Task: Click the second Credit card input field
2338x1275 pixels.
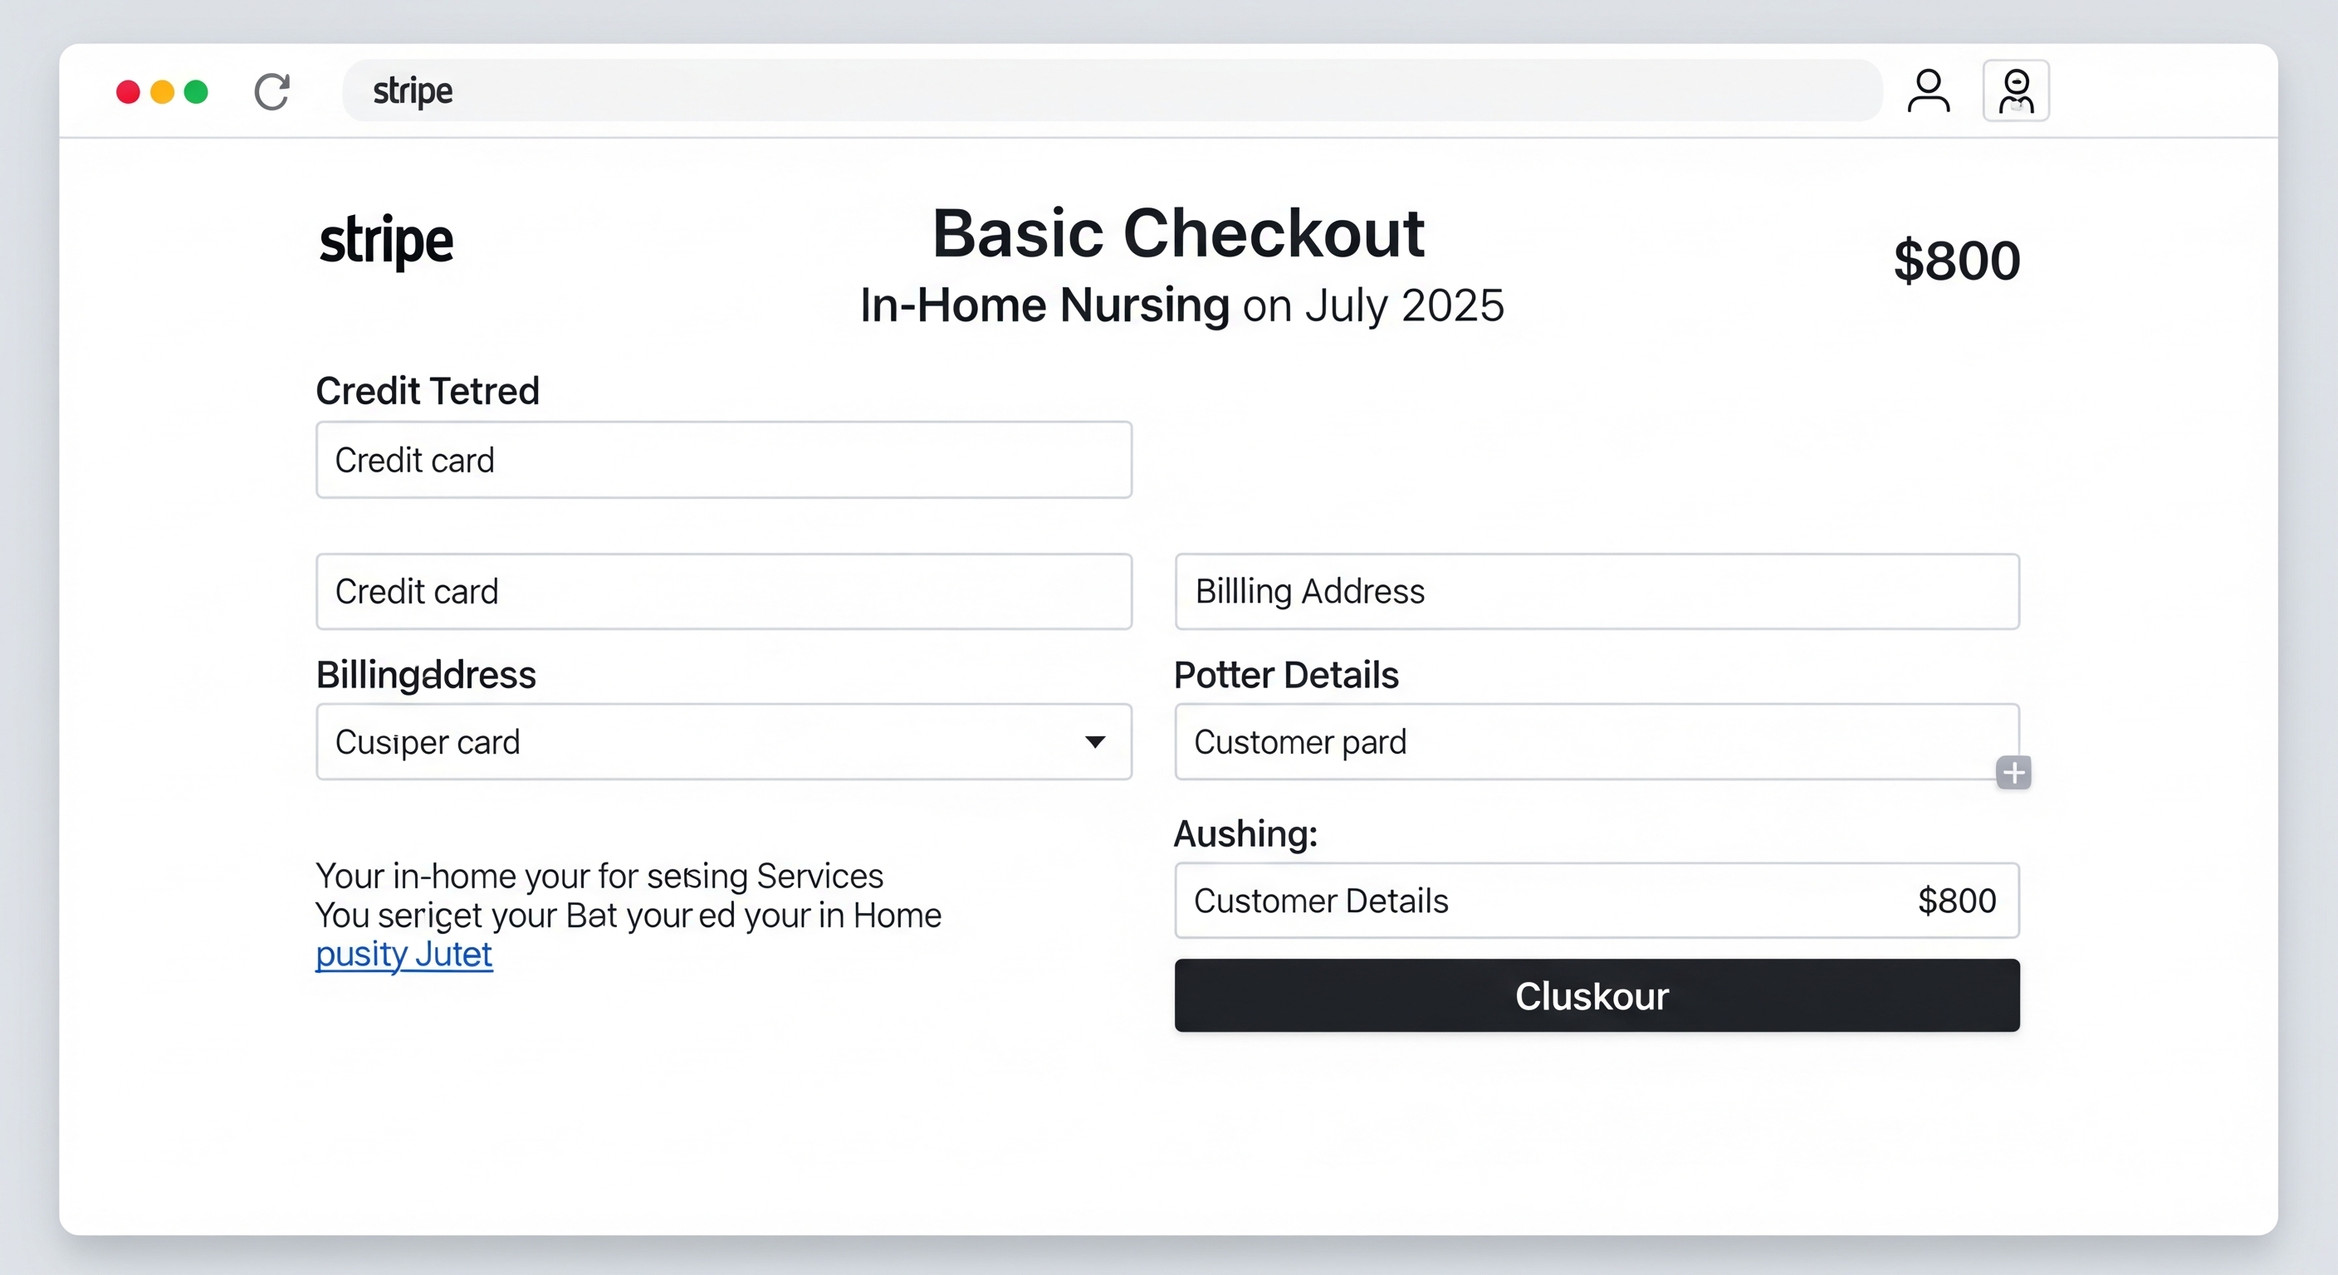Action: pos(723,591)
